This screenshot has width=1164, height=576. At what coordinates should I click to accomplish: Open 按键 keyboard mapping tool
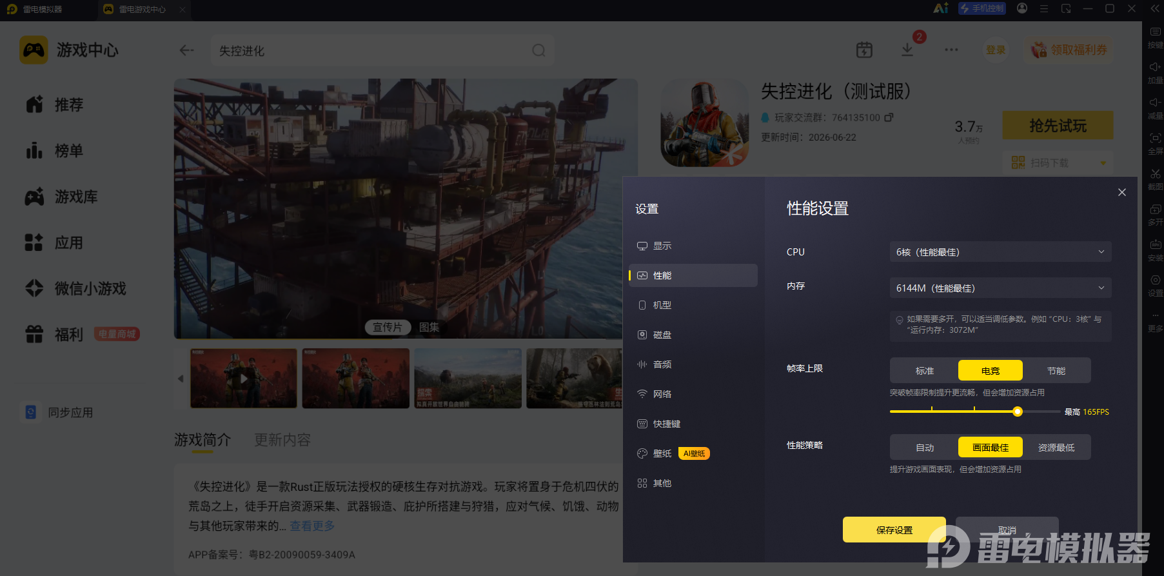(1155, 37)
